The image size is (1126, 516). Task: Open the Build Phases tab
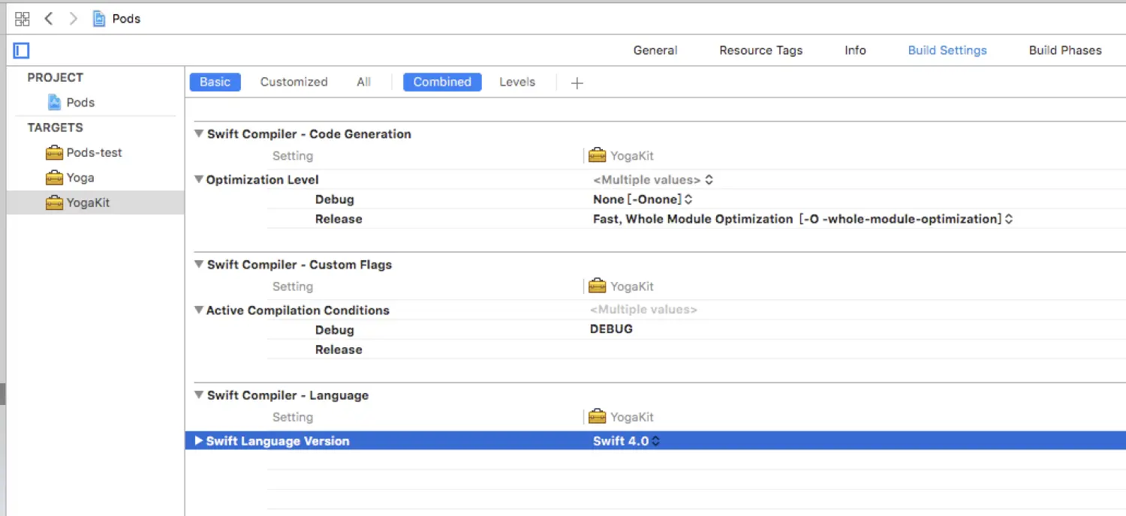(1065, 50)
